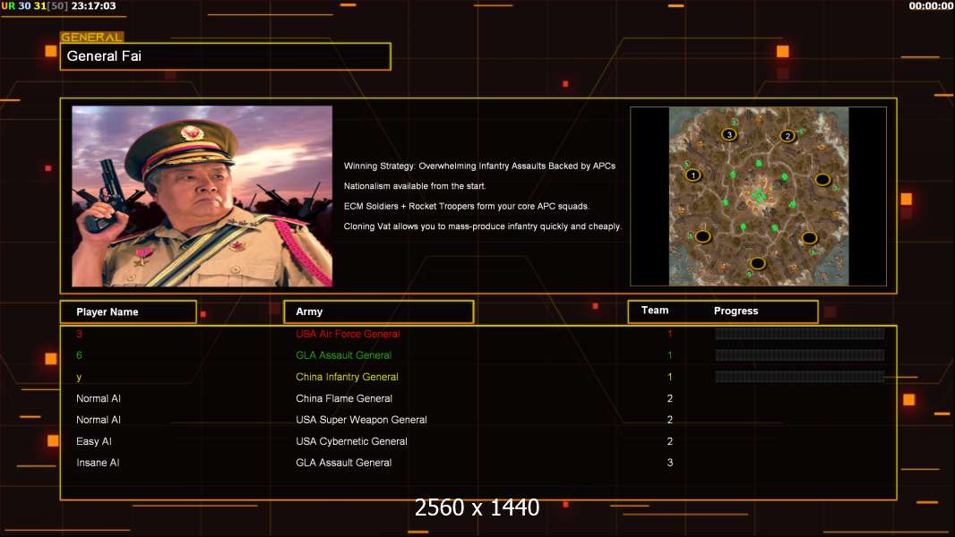Screen dimensions: 955x537
Task: Click the Player Name column header
Action: pos(128,311)
